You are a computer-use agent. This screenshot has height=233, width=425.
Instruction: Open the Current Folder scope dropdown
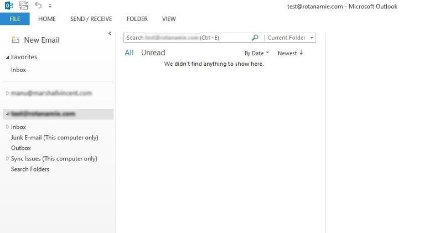(291, 38)
